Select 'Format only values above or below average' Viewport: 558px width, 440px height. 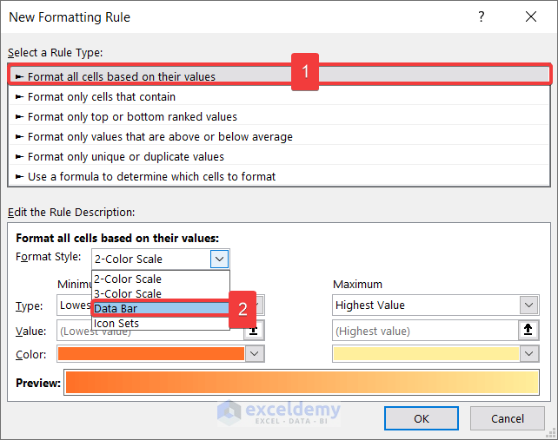160,136
